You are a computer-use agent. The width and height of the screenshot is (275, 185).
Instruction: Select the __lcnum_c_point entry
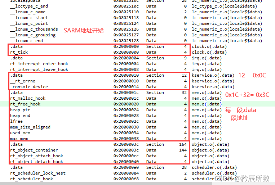[29, 24]
